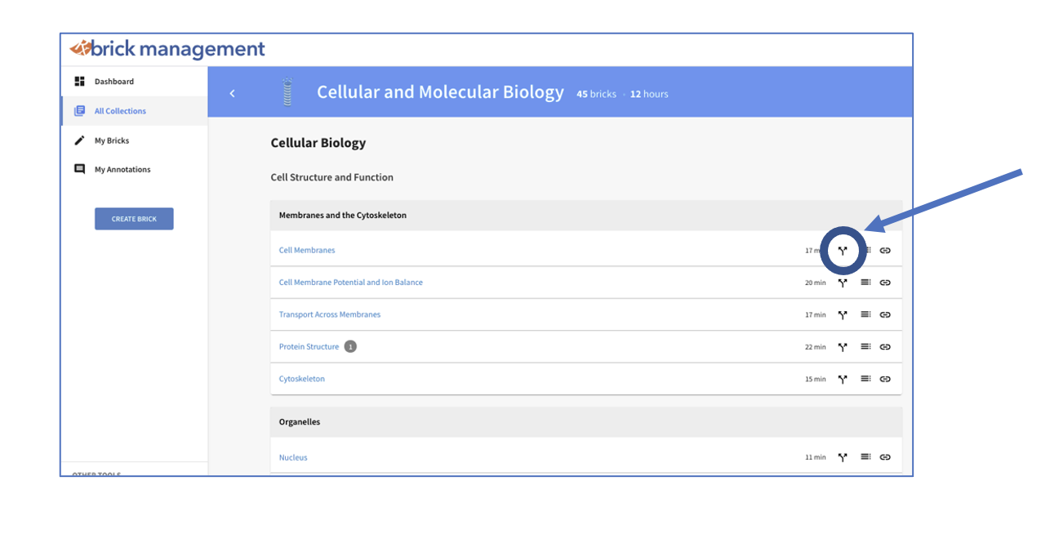1050x539 pixels.
Task: Open list icon for Cell Membrane Potential and Ion Balance
Action: coord(865,283)
